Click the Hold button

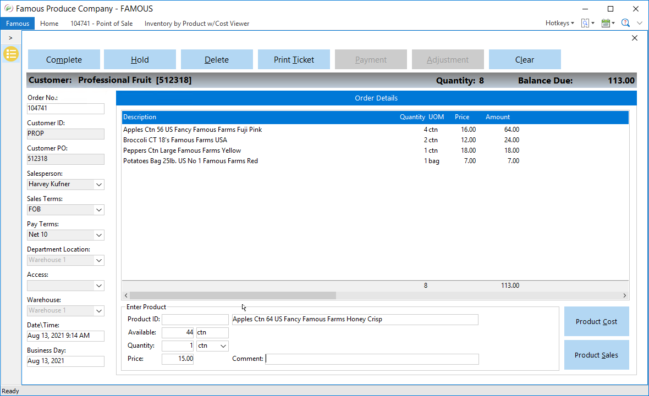140,59
